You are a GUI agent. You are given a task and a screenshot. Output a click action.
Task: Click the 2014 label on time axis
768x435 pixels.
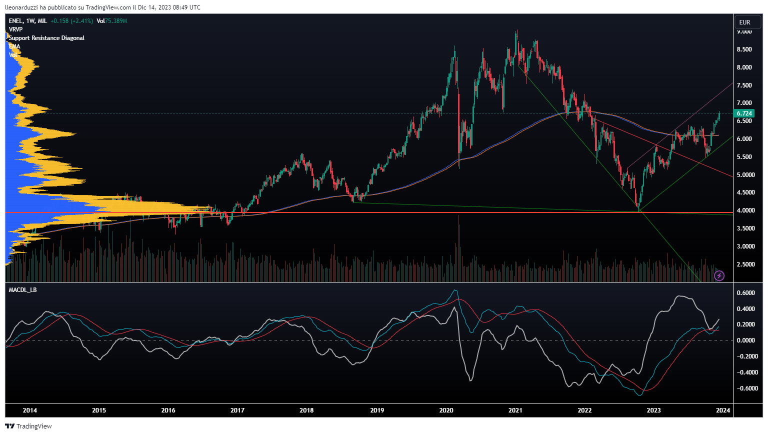[x=30, y=410]
